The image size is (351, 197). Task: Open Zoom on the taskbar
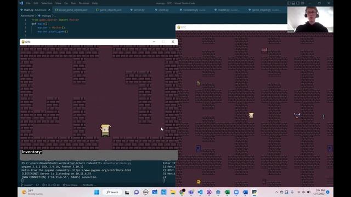coord(236,192)
